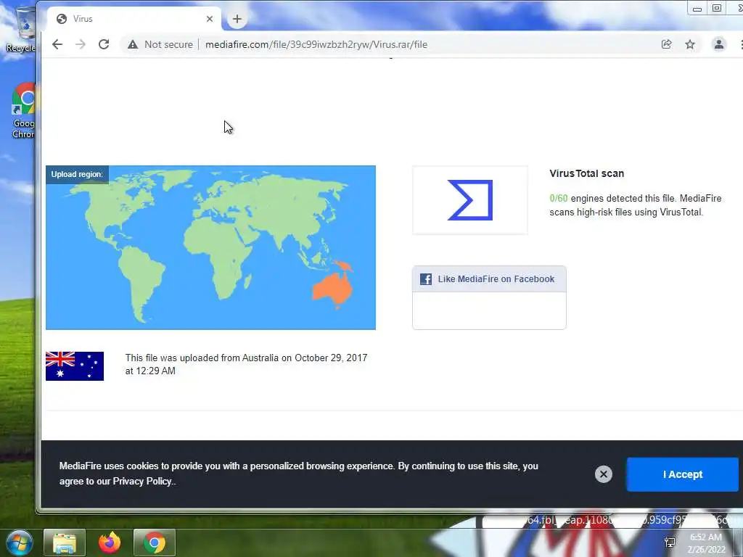
Task: Maximize the Chrome window
Action: click(x=717, y=8)
